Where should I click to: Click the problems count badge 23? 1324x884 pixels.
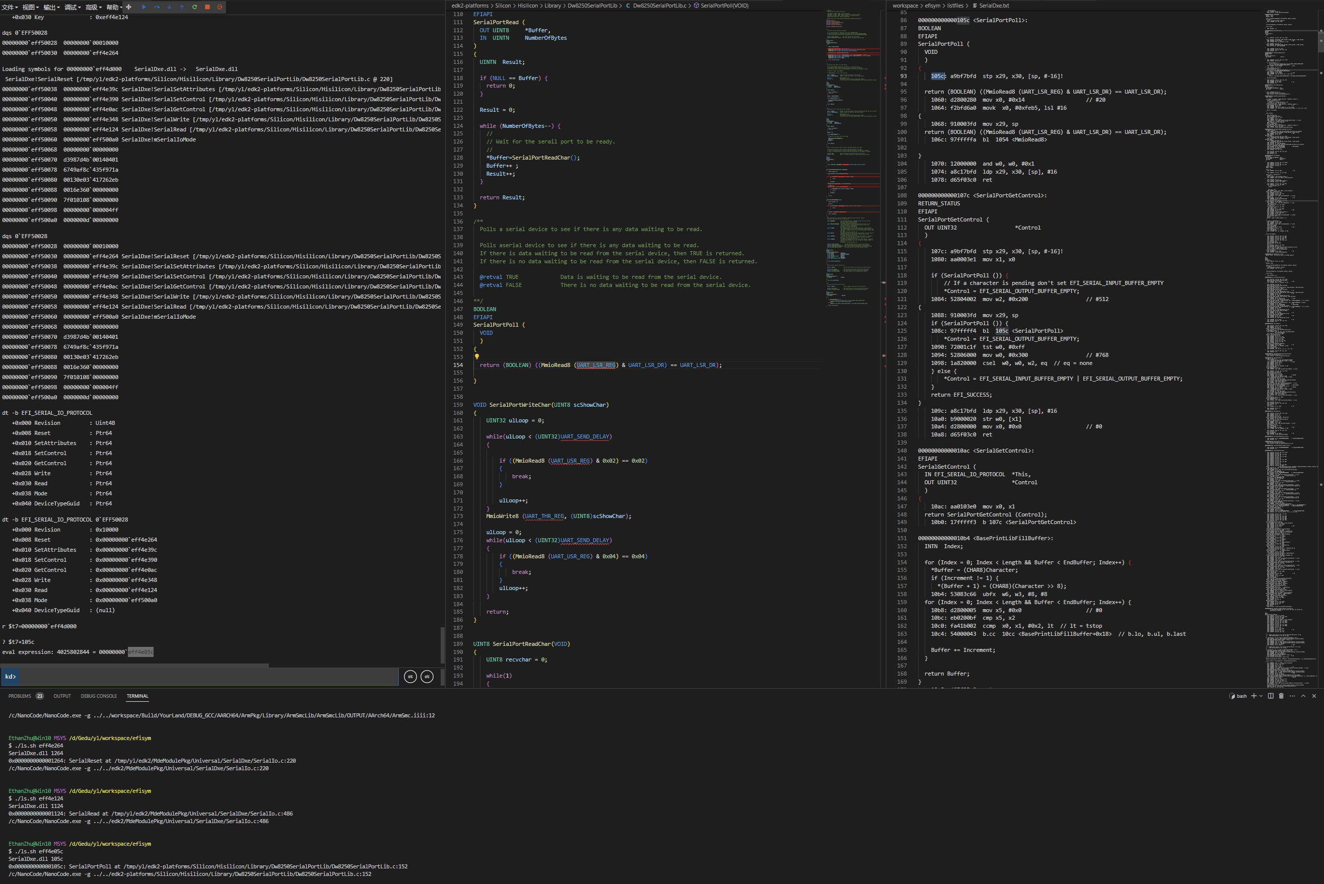39,696
